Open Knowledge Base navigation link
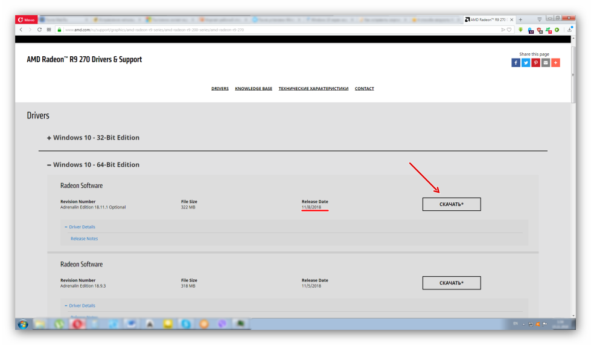The image size is (591, 345). tap(254, 89)
